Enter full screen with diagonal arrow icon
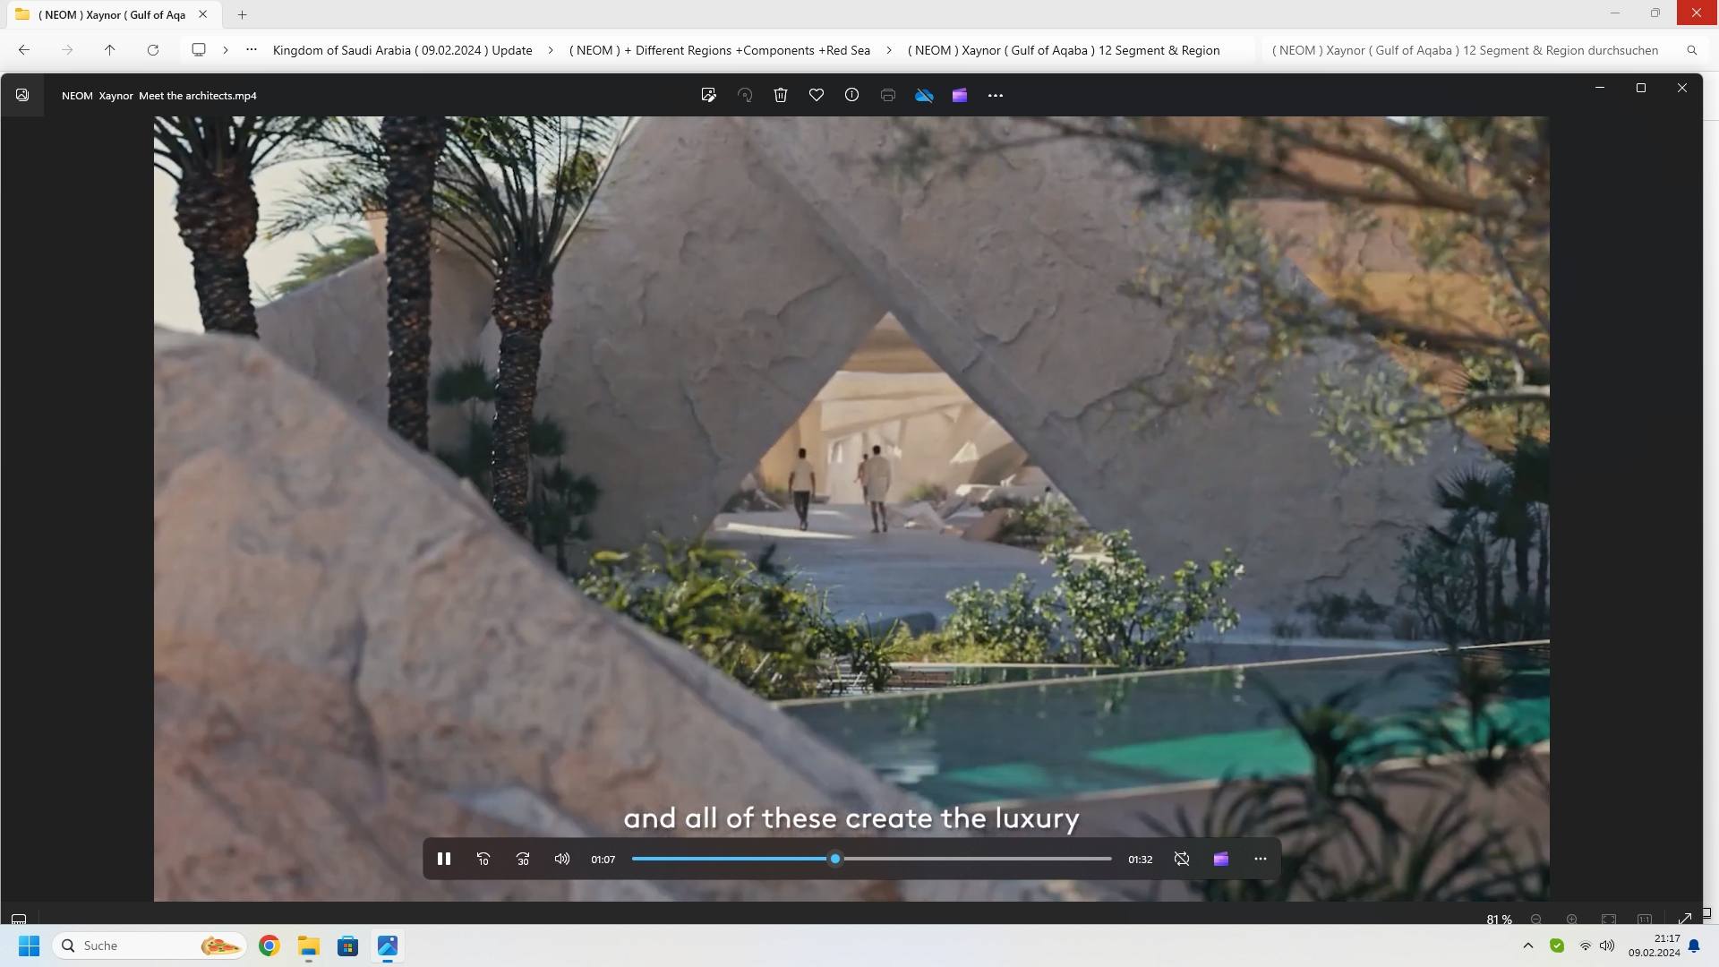The width and height of the screenshot is (1719, 967). coord(1684,920)
